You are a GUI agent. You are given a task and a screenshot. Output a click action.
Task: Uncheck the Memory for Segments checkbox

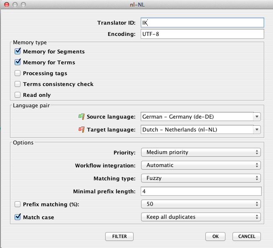click(18, 52)
